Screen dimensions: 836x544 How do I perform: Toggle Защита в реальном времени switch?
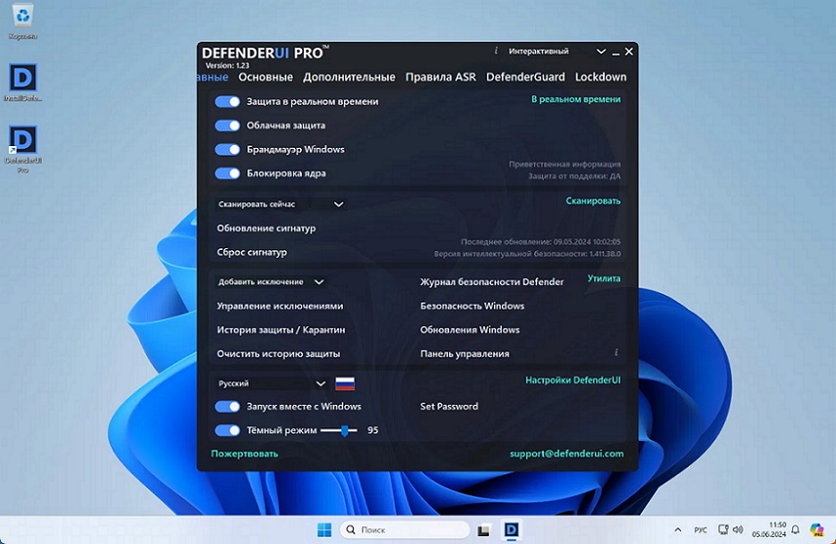[228, 101]
